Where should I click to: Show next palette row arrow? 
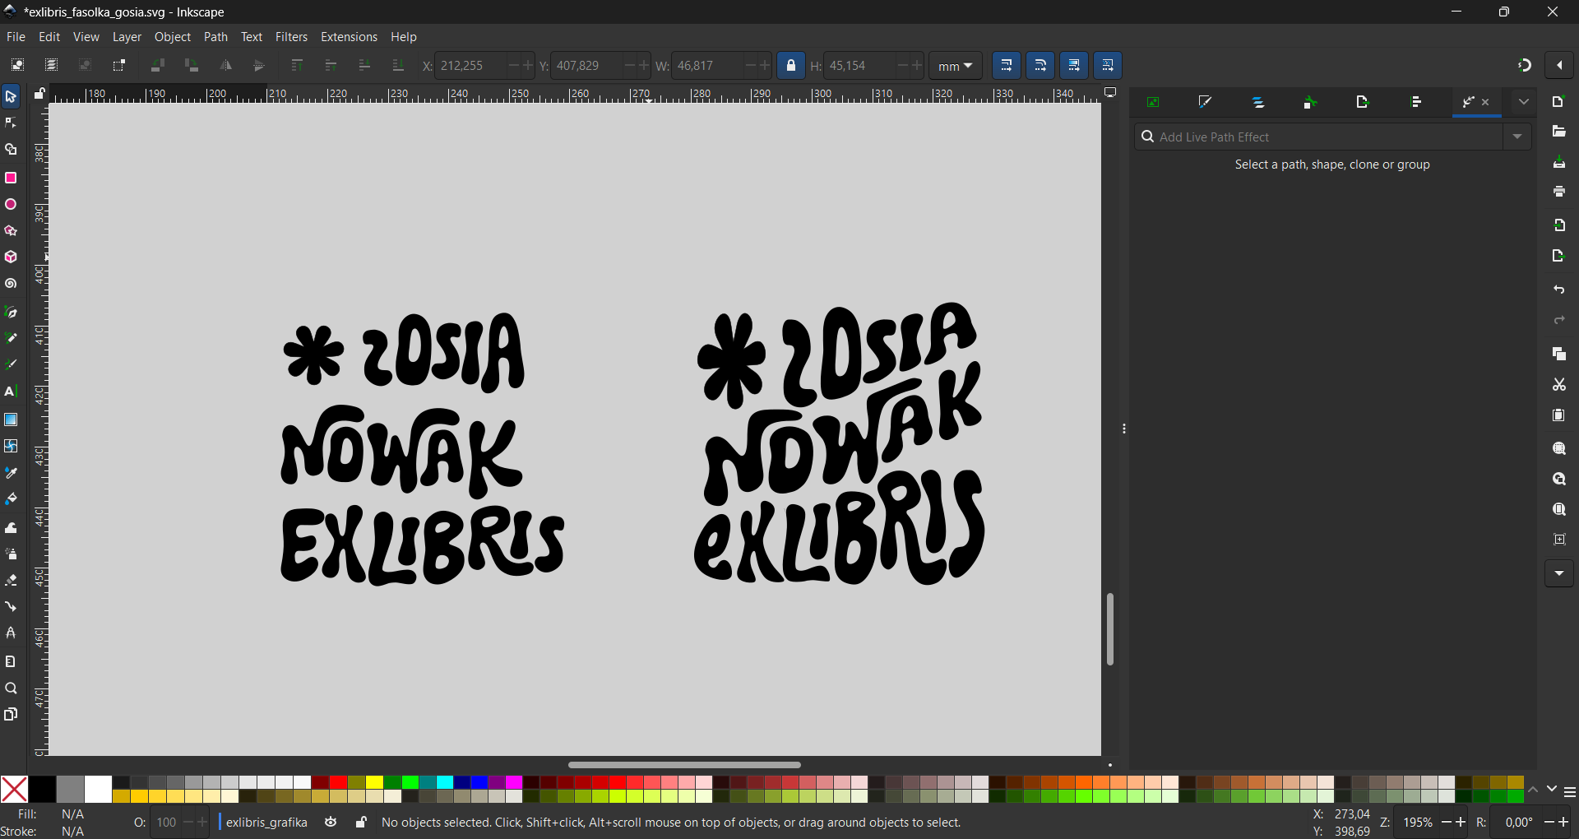tap(1552, 790)
